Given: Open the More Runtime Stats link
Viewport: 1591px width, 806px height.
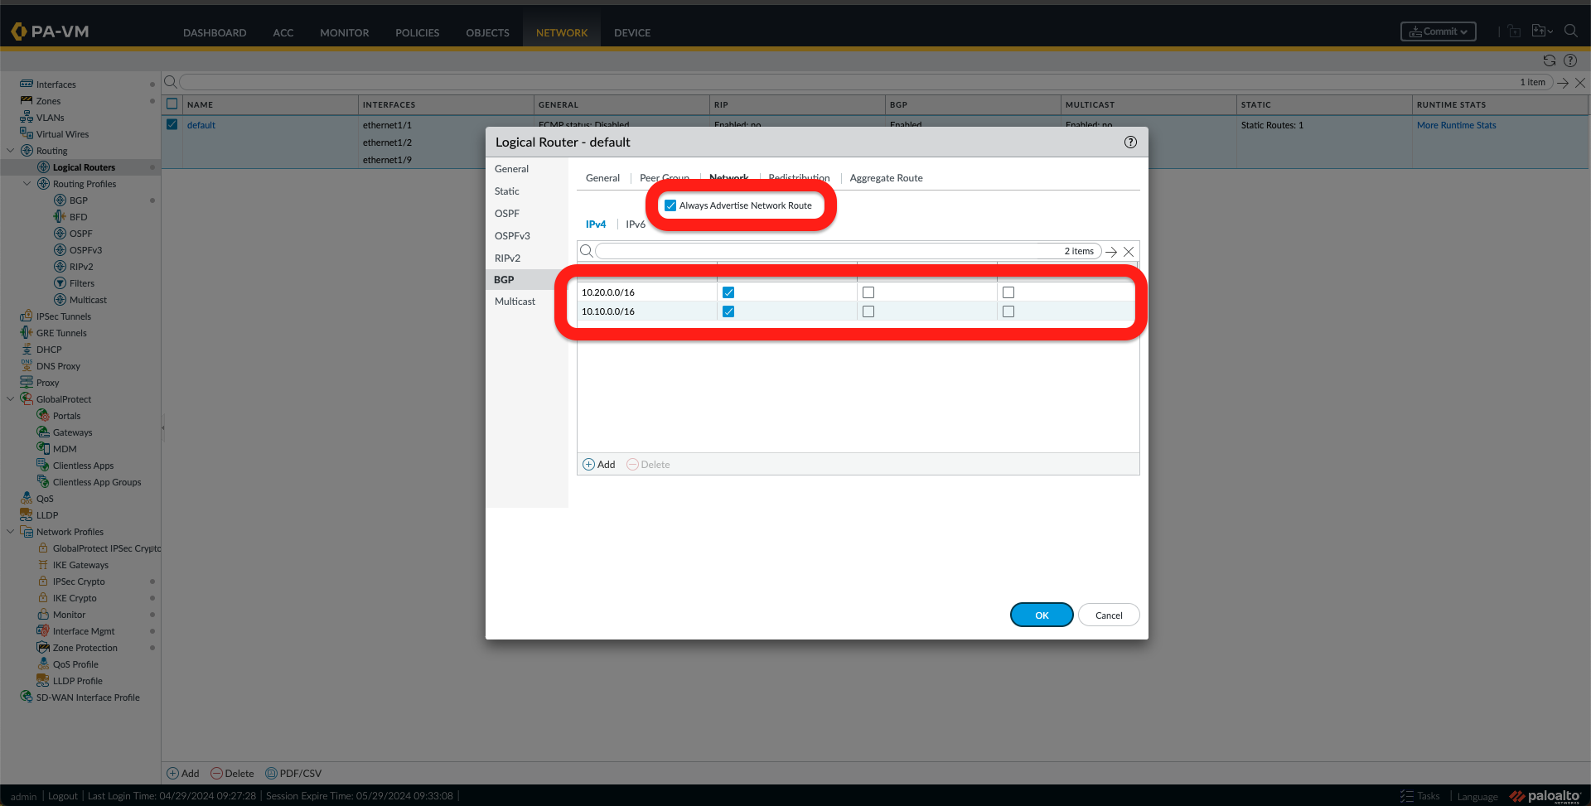Looking at the screenshot, I should click(x=1456, y=125).
